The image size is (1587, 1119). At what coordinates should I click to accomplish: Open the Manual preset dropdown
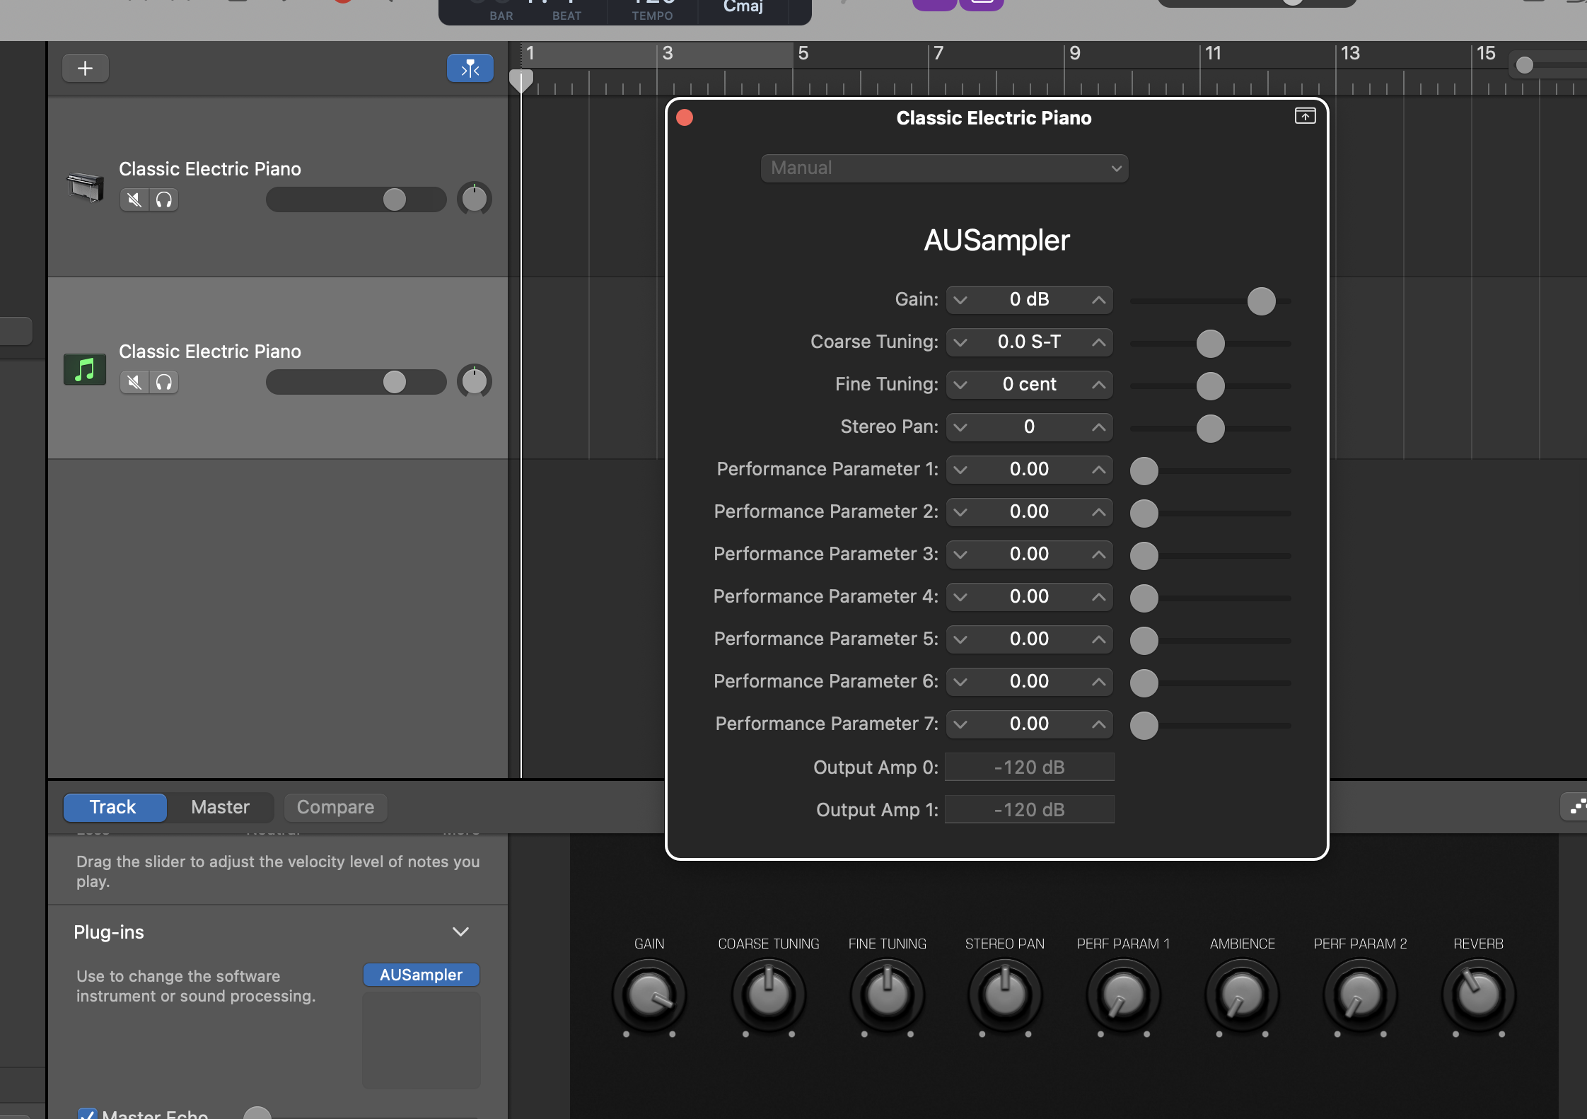(944, 168)
